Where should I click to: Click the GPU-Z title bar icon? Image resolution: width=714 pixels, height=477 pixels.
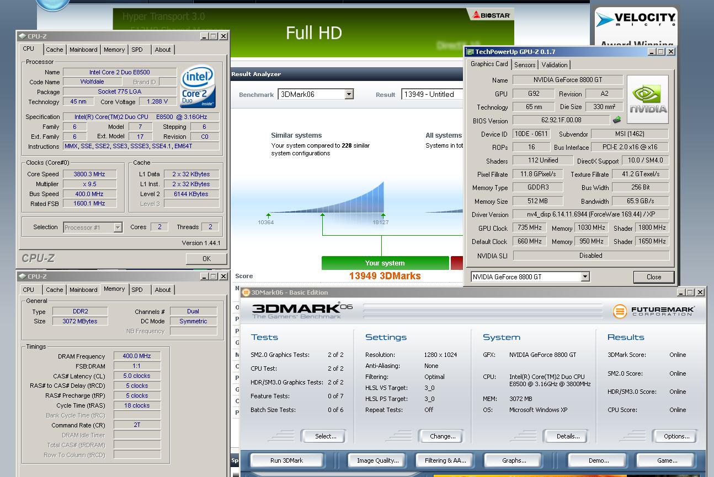[470, 52]
